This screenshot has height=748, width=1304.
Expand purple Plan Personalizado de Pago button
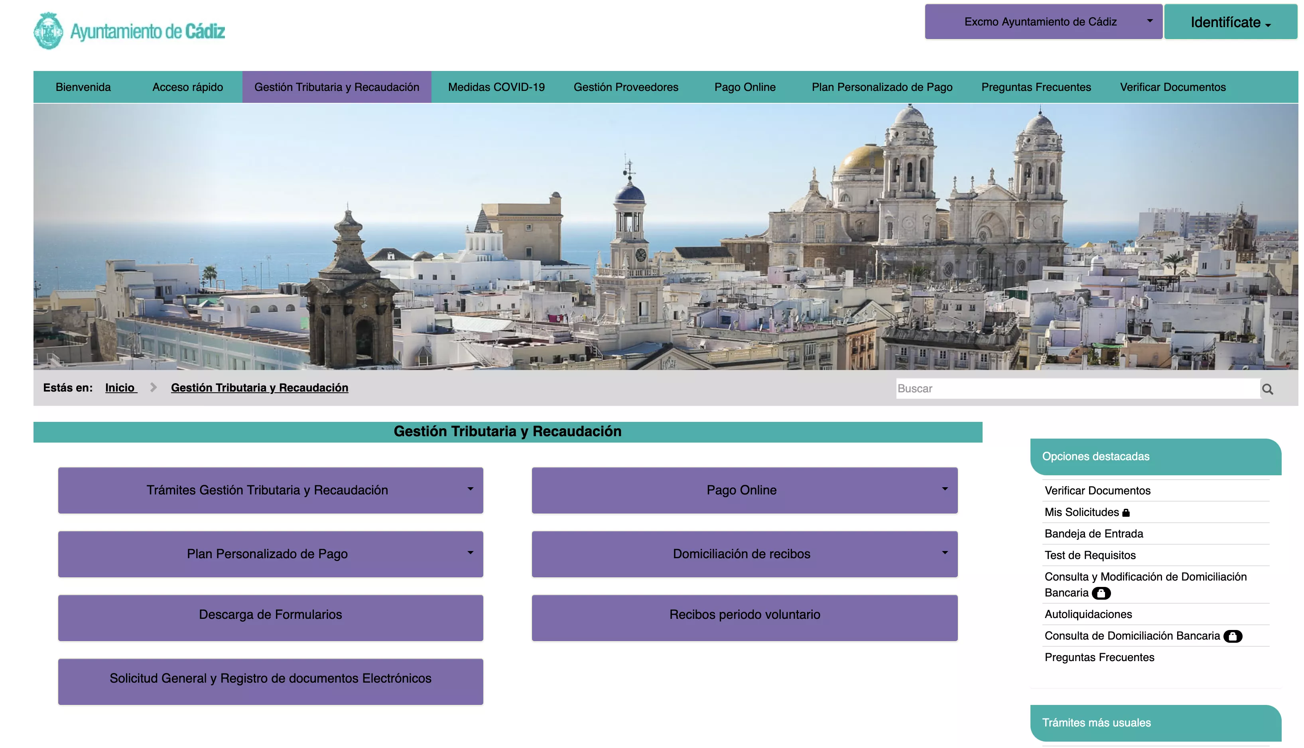270,554
